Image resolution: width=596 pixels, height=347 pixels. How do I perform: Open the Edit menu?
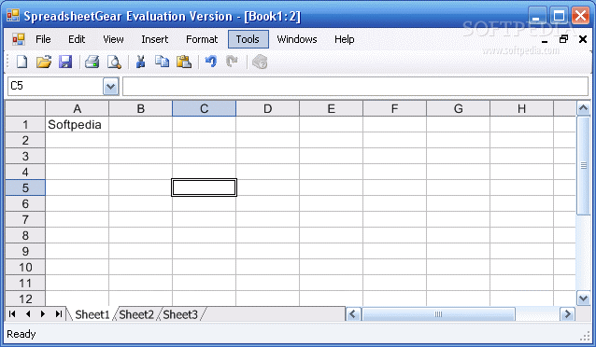coord(77,39)
